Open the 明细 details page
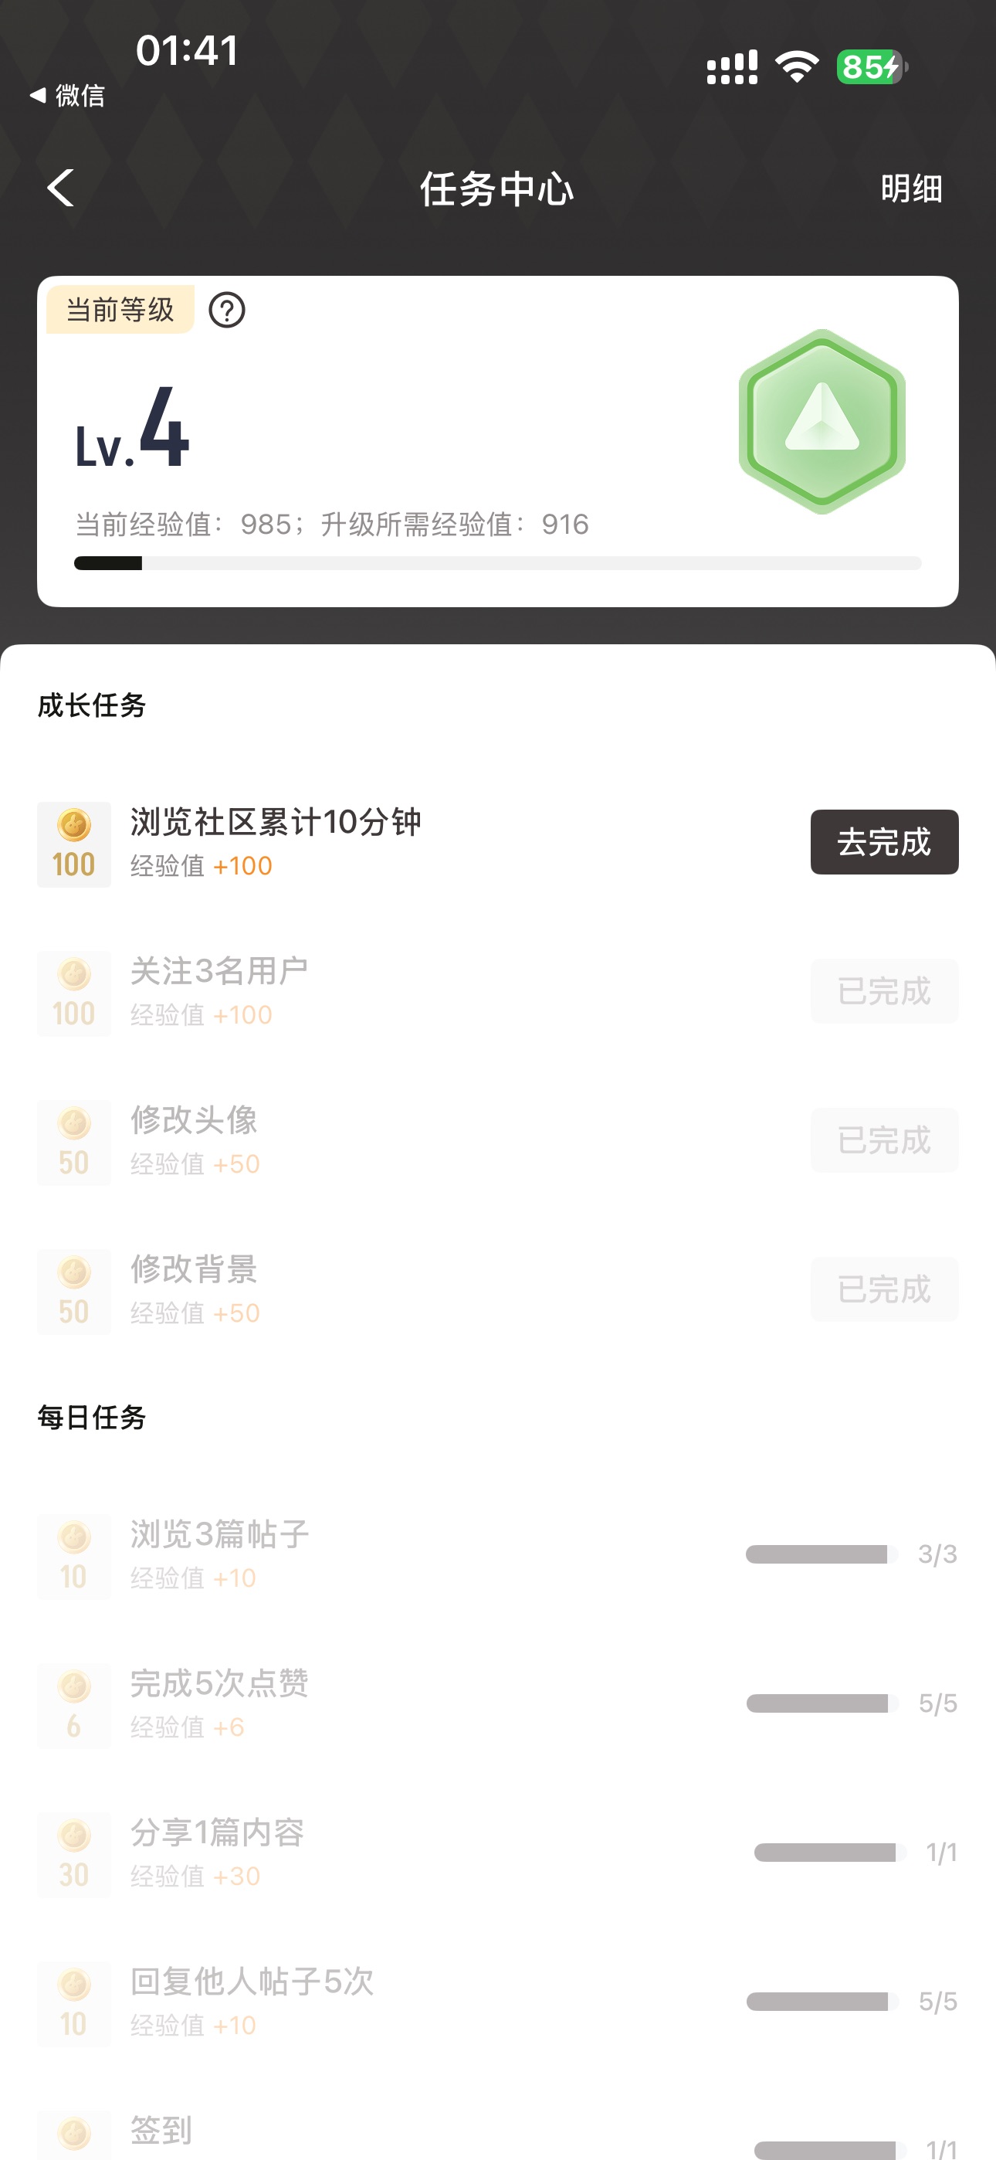The height and width of the screenshot is (2160, 996). (x=910, y=188)
